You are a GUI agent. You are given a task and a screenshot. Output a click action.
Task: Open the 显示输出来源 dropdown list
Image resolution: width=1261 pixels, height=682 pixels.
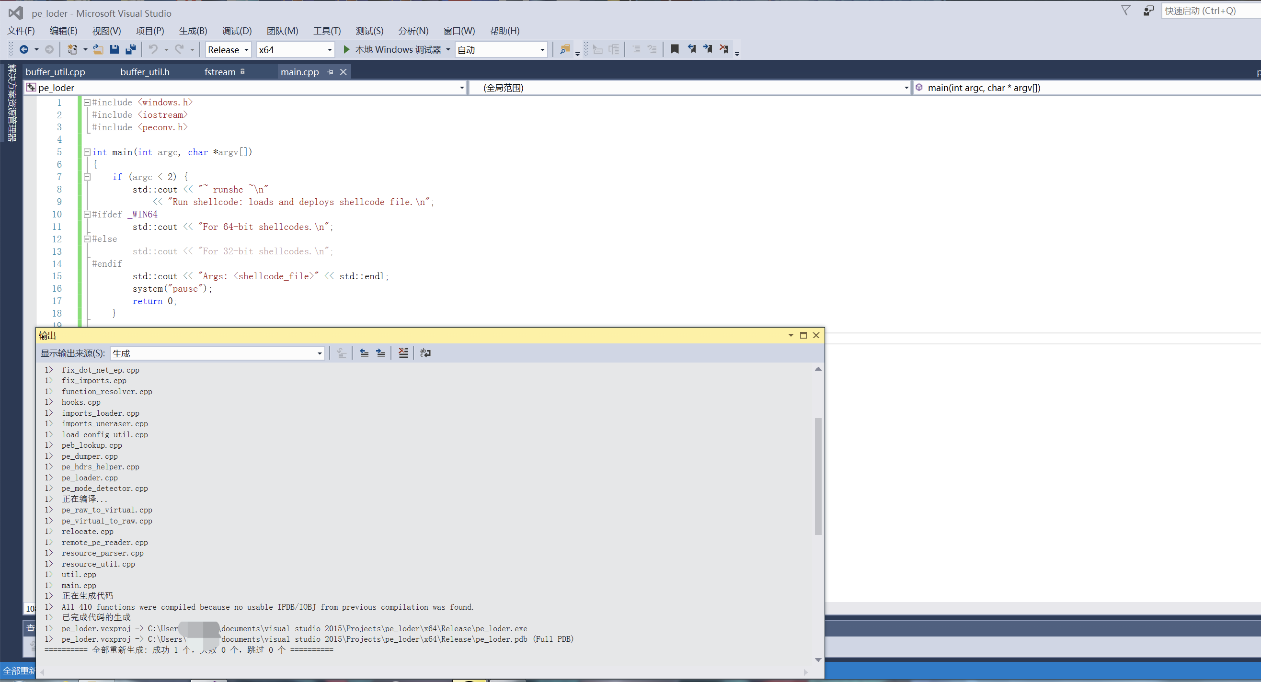pyautogui.click(x=319, y=353)
